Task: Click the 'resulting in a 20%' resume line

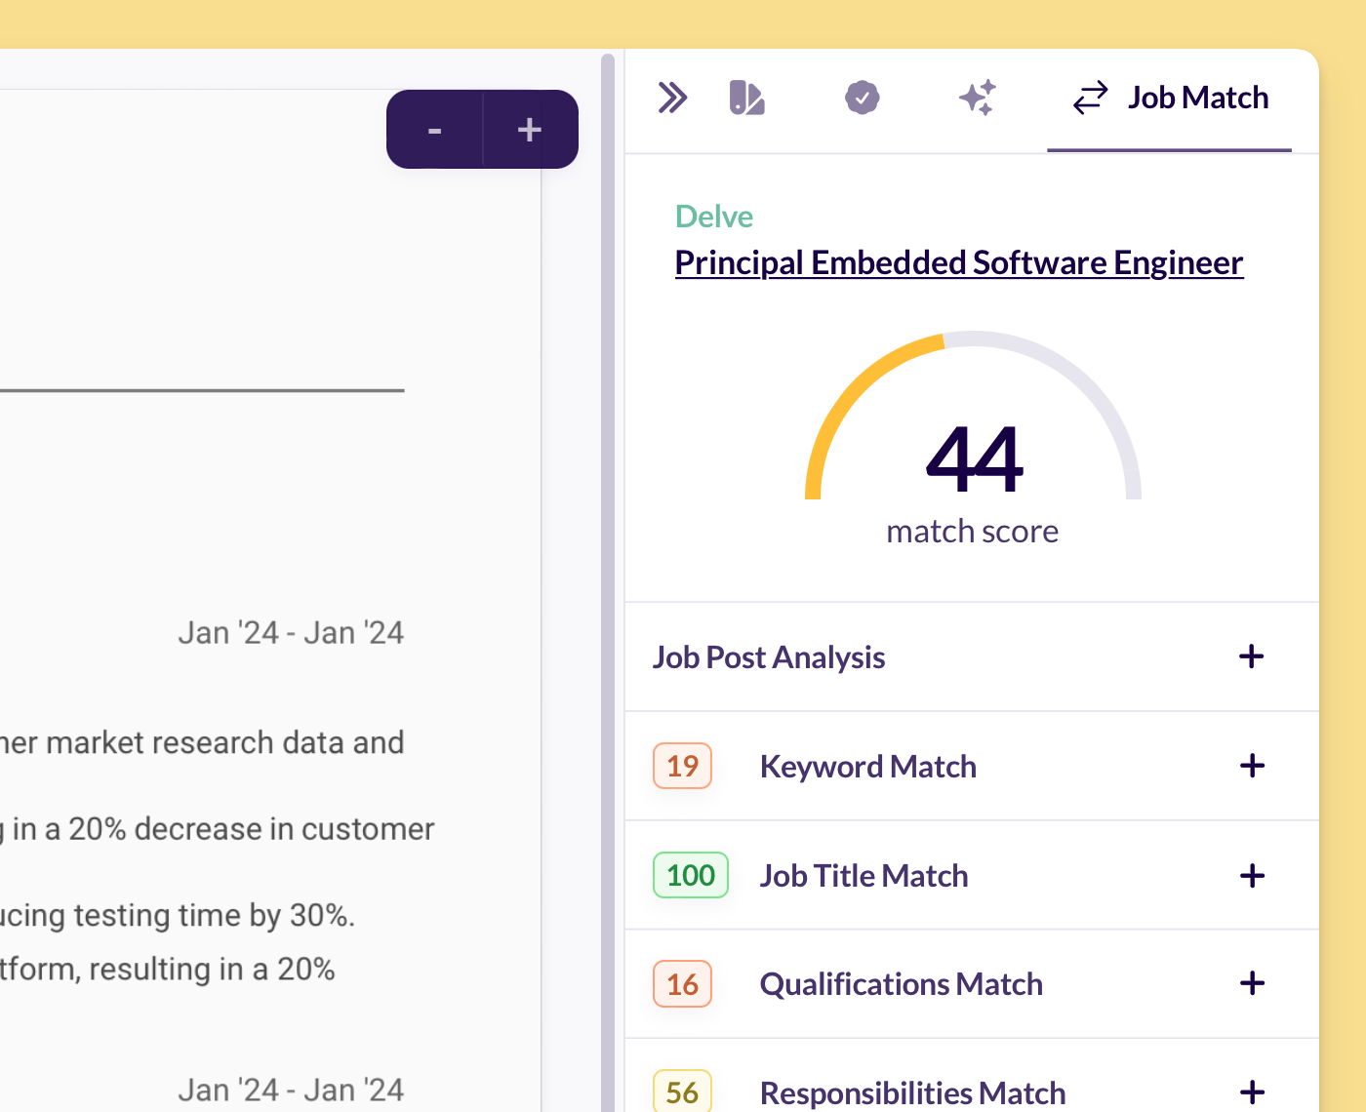Action: [x=168, y=970]
